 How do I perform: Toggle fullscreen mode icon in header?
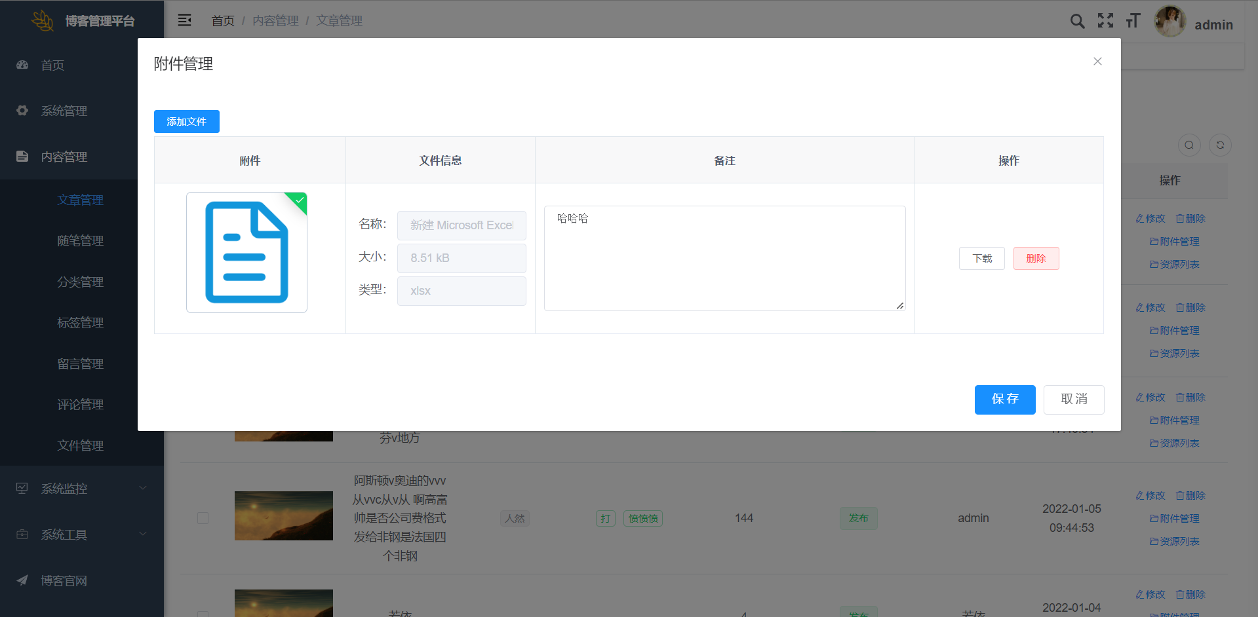click(x=1105, y=21)
